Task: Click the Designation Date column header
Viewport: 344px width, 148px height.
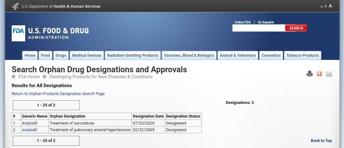Action: pos(148,116)
